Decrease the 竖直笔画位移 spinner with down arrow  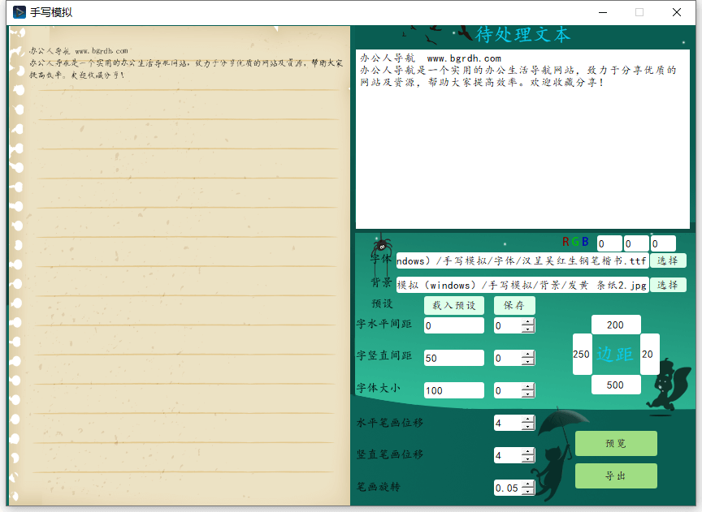point(528,459)
